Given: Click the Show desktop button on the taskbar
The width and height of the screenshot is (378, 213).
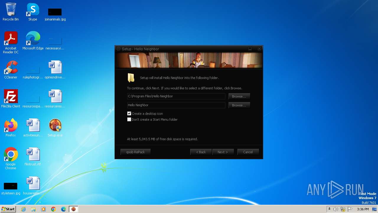Looking at the screenshot, I should coord(375,209).
